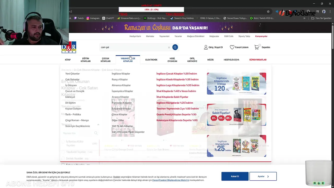Open the Twitch bookmark
Viewport: 334px width, 188px height.
tap(79, 18)
